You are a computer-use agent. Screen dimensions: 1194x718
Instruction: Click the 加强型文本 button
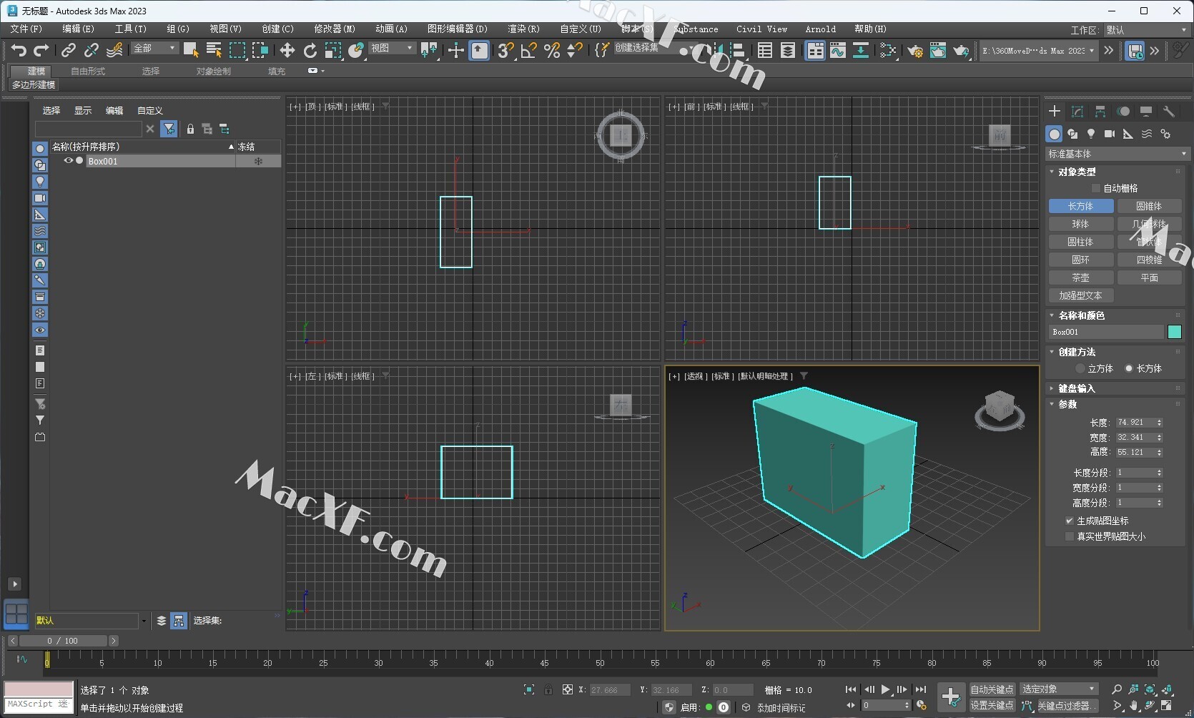click(1080, 295)
